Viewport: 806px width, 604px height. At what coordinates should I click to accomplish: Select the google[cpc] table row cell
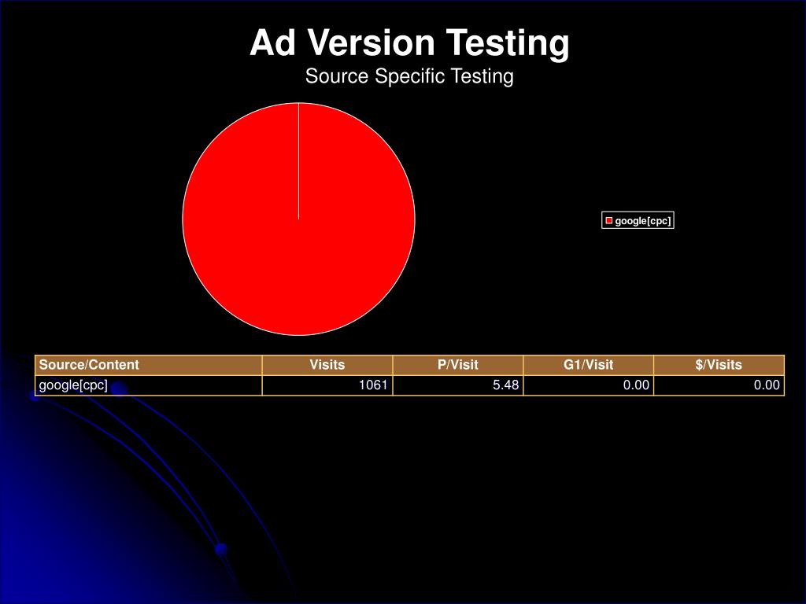click(149, 385)
